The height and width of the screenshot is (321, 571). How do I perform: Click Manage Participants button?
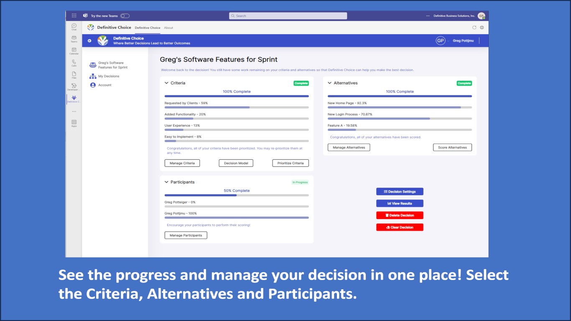[186, 235]
